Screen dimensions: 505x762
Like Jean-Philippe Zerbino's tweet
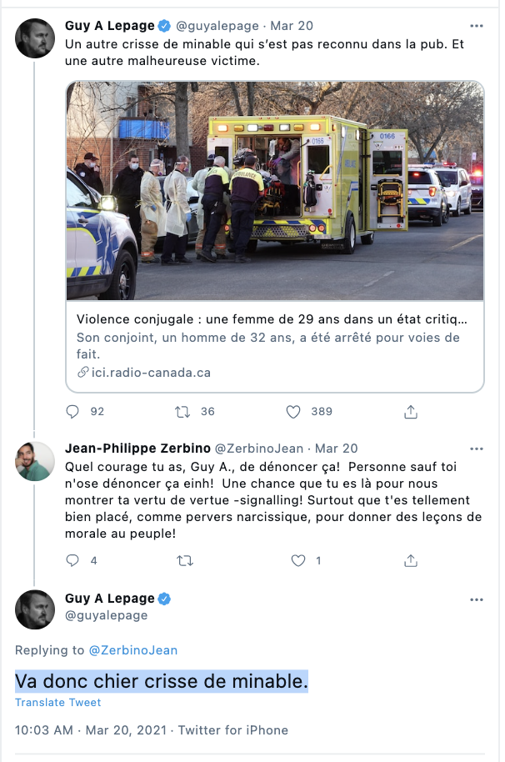coord(298,560)
